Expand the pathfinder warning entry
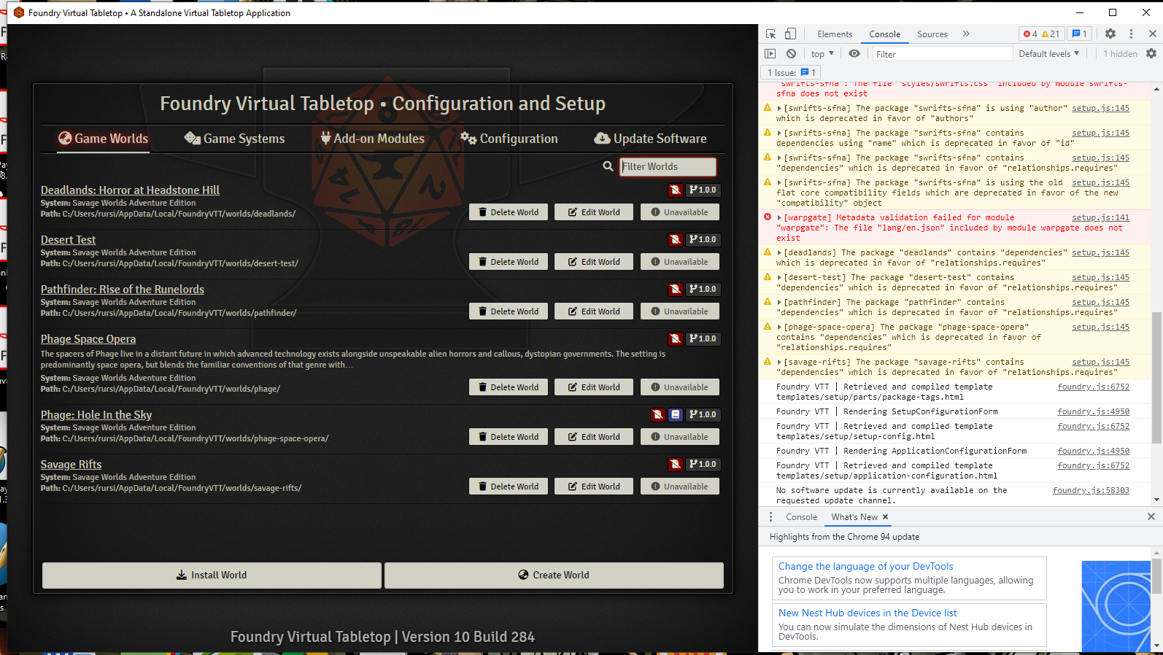The width and height of the screenshot is (1163, 655). (x=779, y=302)
